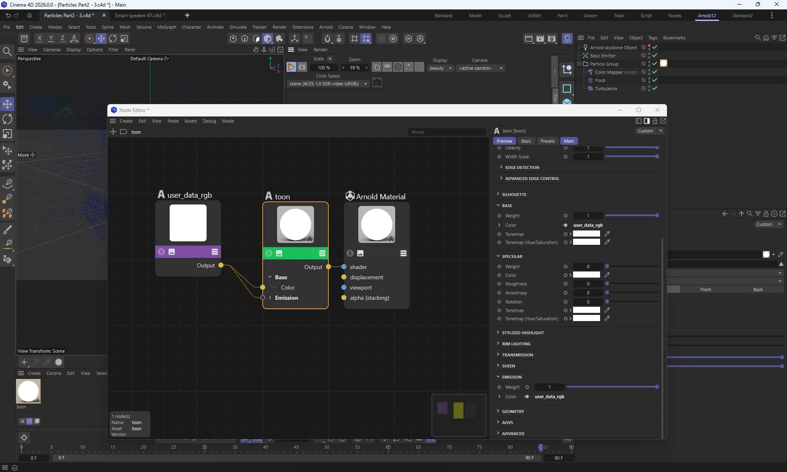Click the eyedropper next to Specular Color
Viewport: 787px width, 472px height.
(607, 275)
